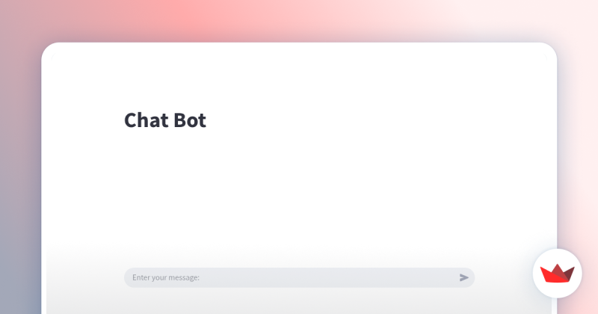The height and width of the screenshot is (314, 598).
Task: Activate the rounded gray chat input
Action: coord(299,278)
